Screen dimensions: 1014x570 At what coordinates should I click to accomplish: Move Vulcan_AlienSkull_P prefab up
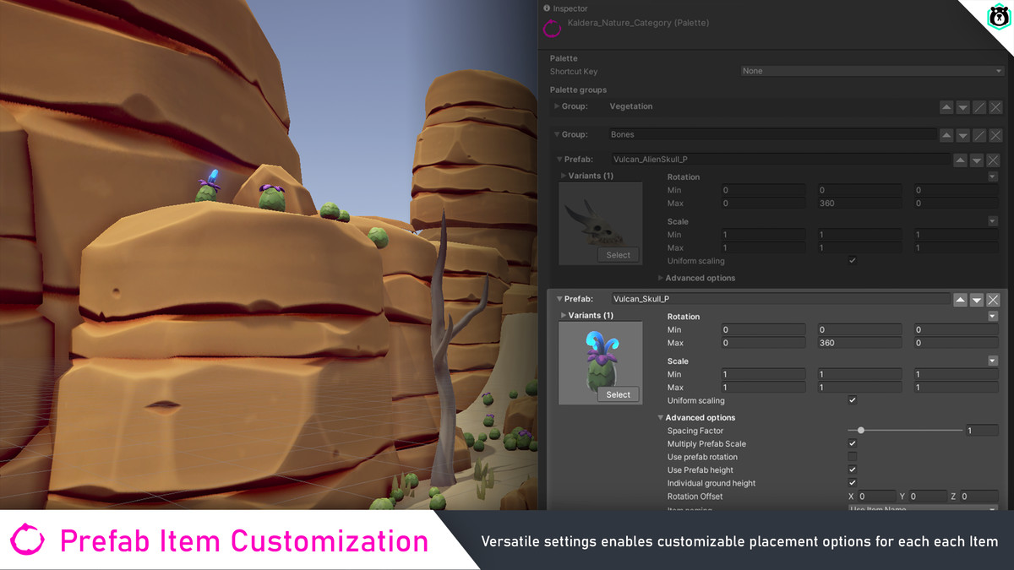tap(960, 160)
